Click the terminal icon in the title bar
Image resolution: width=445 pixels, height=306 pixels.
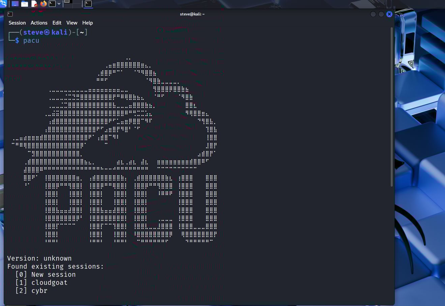(10, 14)
